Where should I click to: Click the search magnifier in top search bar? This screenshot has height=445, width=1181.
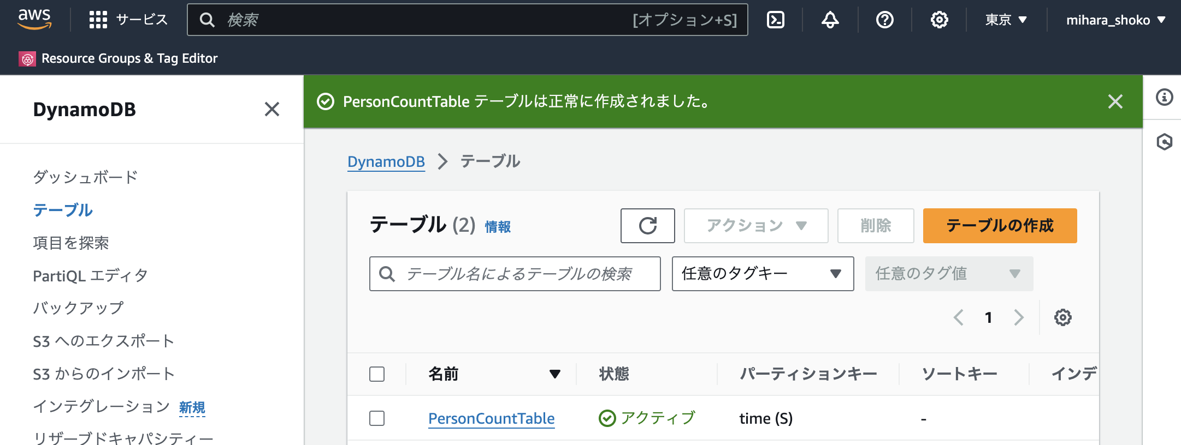[207, 20]
